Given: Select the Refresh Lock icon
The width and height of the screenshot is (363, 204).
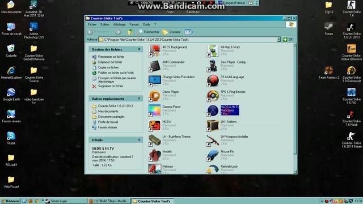Looking at the screenshot, I should click(x=213, y=169).
